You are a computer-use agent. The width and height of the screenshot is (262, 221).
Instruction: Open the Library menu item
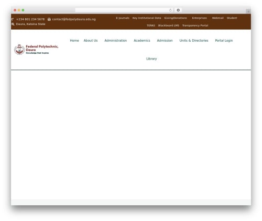(151, 59)
